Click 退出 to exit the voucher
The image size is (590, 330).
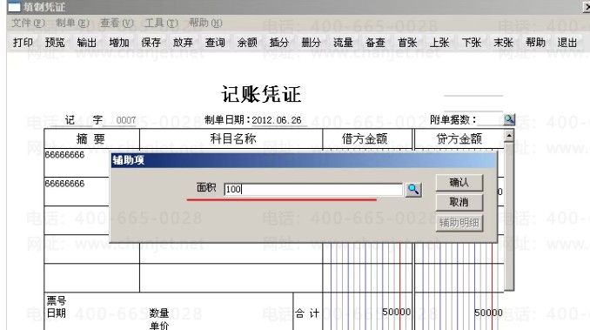pos(567,43)
